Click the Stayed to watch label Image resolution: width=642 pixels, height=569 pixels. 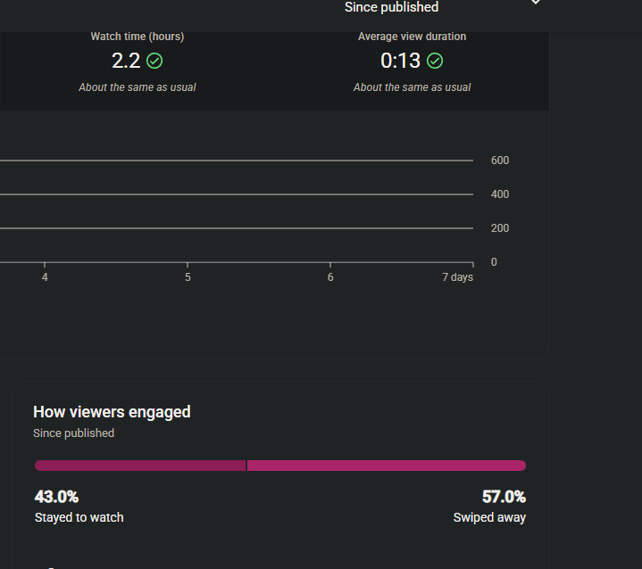tap(79, 517)
